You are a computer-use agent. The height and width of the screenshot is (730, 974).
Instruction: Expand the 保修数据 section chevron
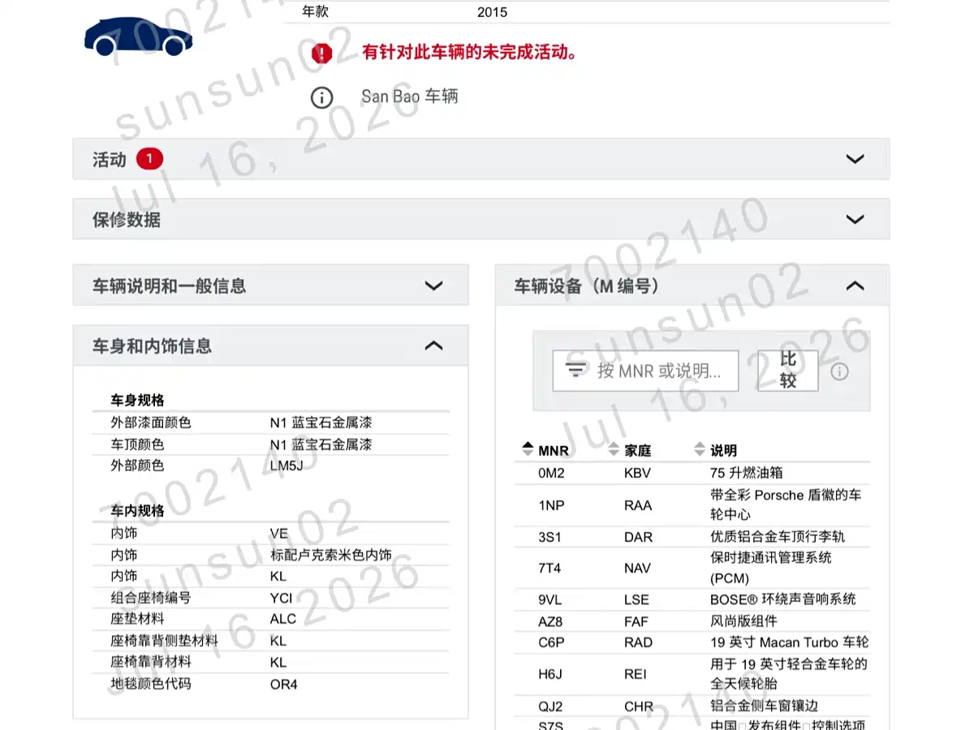point(855,219)
